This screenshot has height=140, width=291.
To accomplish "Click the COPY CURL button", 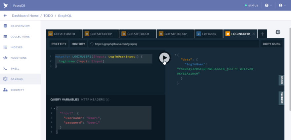I will tap(271, 44).
